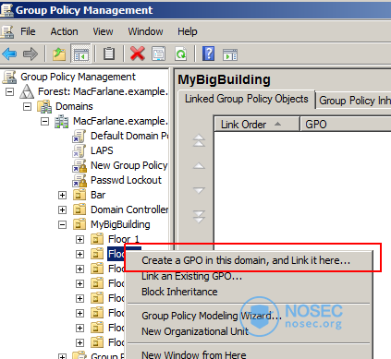This screenshot has height=359, width=391.
Task: Expand the Bar organizational unit
Action: pos(62,195)
